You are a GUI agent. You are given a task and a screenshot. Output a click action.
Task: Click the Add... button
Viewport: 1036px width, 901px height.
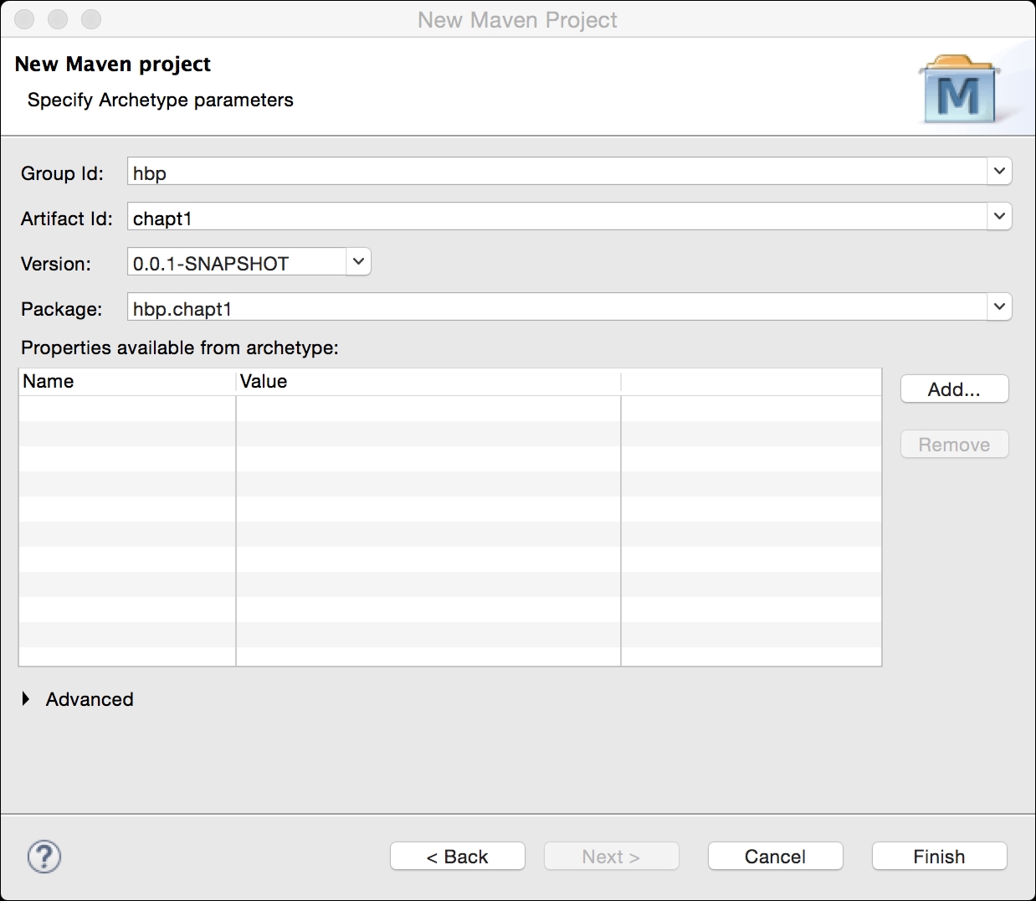click(955, 389)
